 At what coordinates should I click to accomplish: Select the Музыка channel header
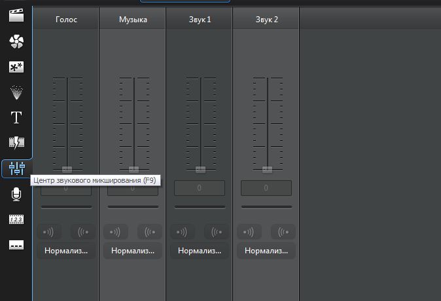[133, 20]
